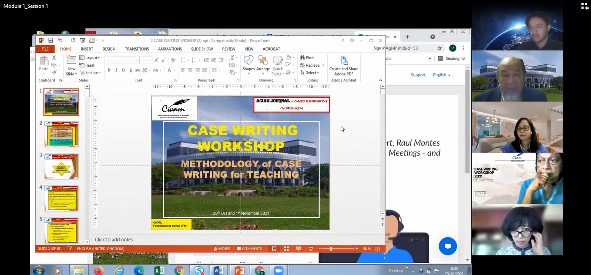This screenshot has width=591, height=275.
Task: Toggle Underline formatting
Action: pyautogui.click(x=124, y=70)
